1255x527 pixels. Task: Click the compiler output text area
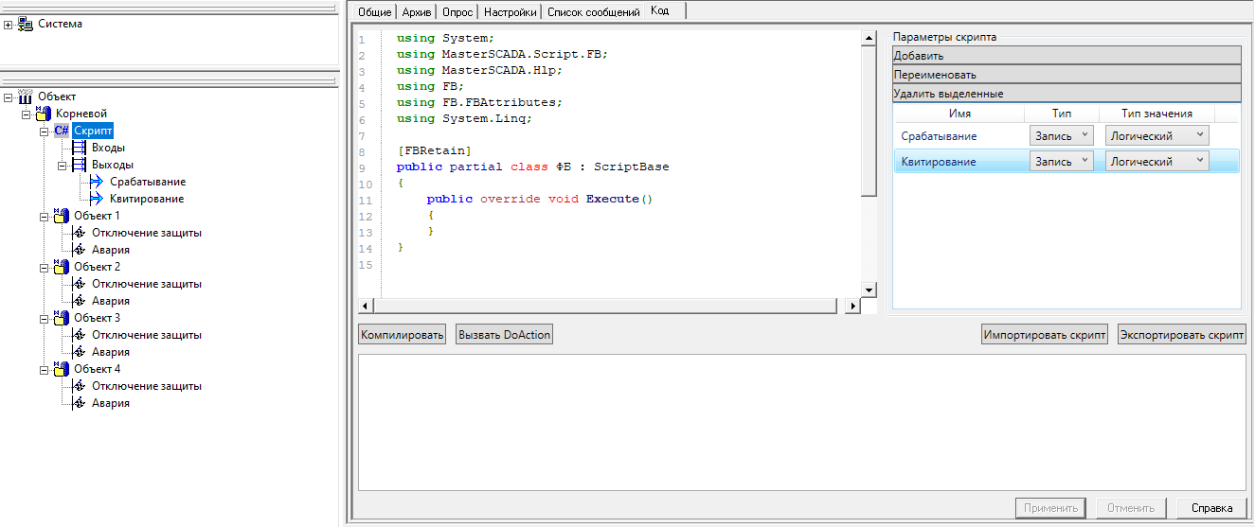801,422
